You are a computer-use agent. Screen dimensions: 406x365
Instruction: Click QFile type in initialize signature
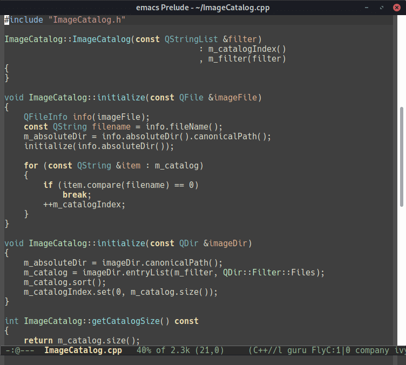click(x=191, y=98)
